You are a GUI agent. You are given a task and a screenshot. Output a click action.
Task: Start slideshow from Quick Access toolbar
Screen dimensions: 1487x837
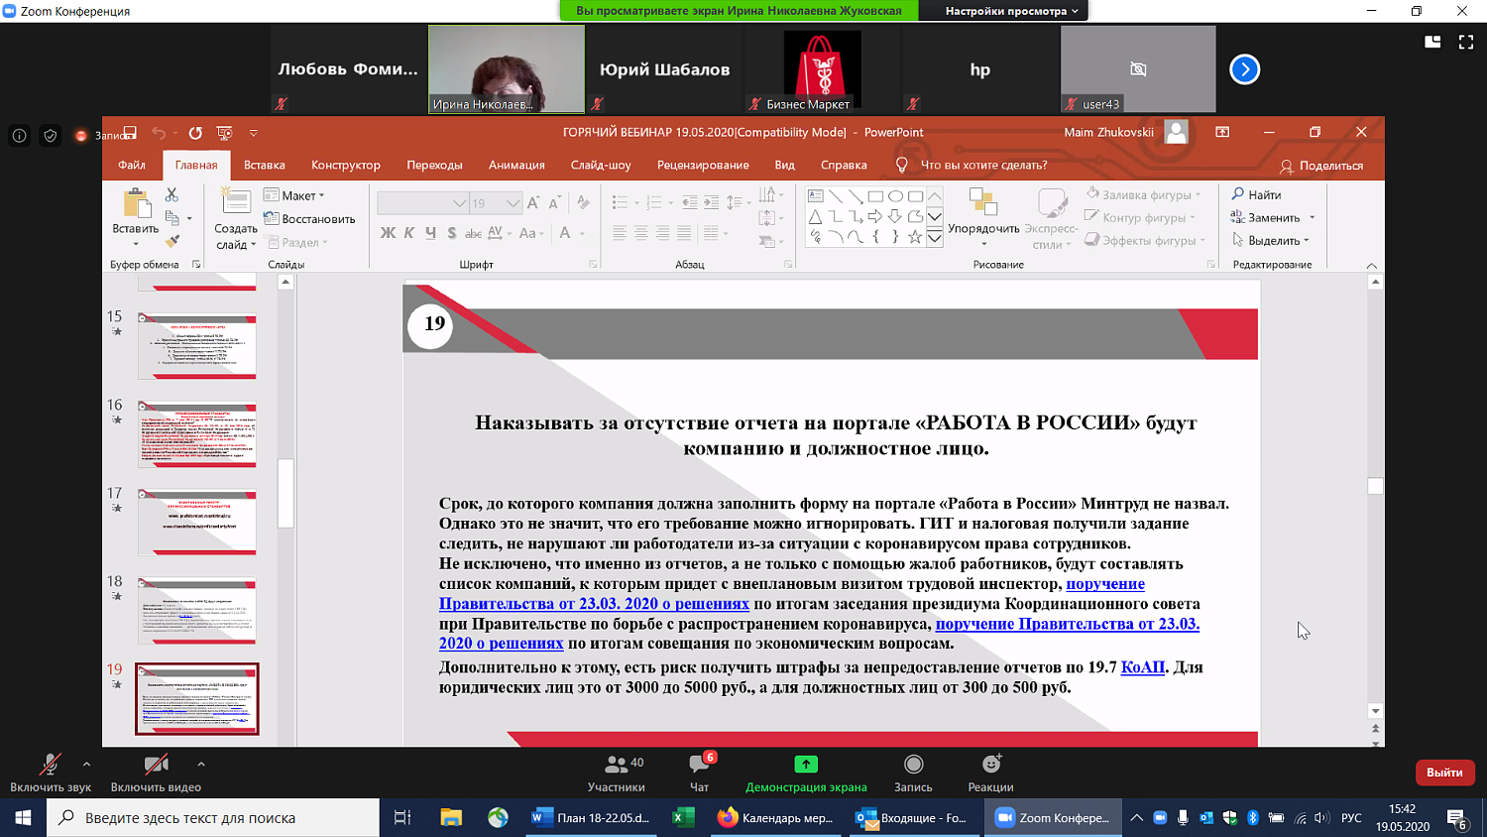click(225, 133)
